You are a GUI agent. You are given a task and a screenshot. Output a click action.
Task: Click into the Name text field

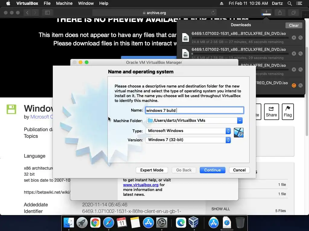point(195,110)
